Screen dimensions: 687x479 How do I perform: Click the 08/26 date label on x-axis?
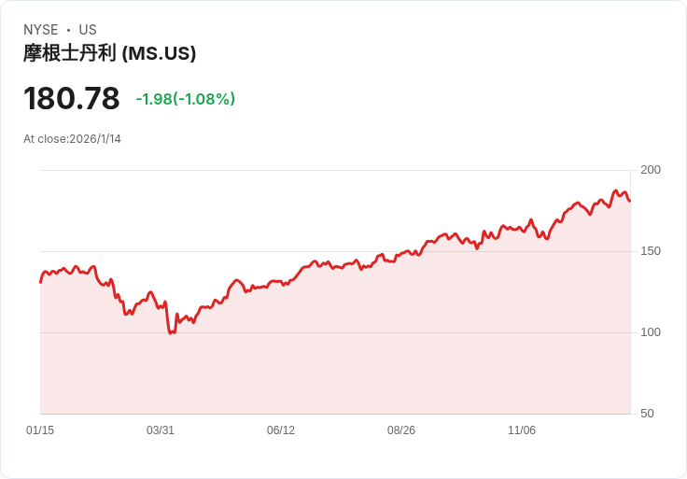click(x=401, y=430)
